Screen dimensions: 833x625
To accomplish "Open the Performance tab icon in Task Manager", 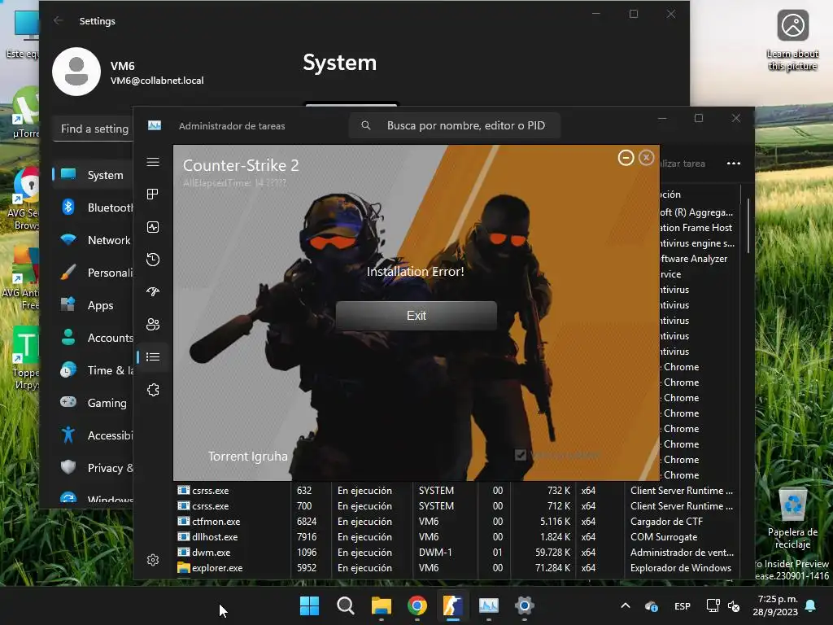I will click(153, 228).
